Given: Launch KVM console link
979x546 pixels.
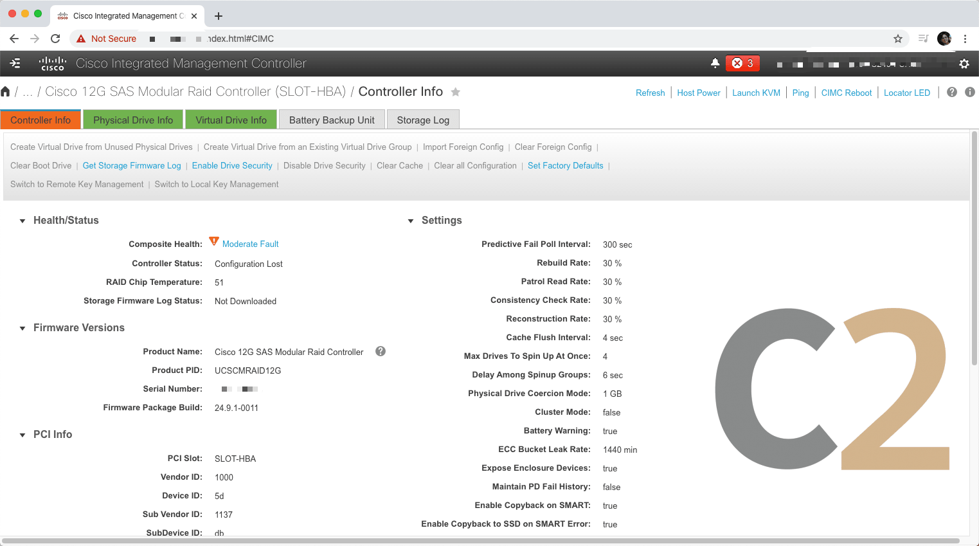Looking at the screenshot, I should 756,93.
